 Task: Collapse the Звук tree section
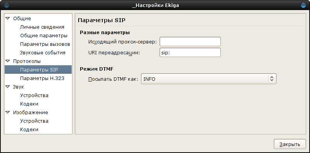tap(8, 87)
